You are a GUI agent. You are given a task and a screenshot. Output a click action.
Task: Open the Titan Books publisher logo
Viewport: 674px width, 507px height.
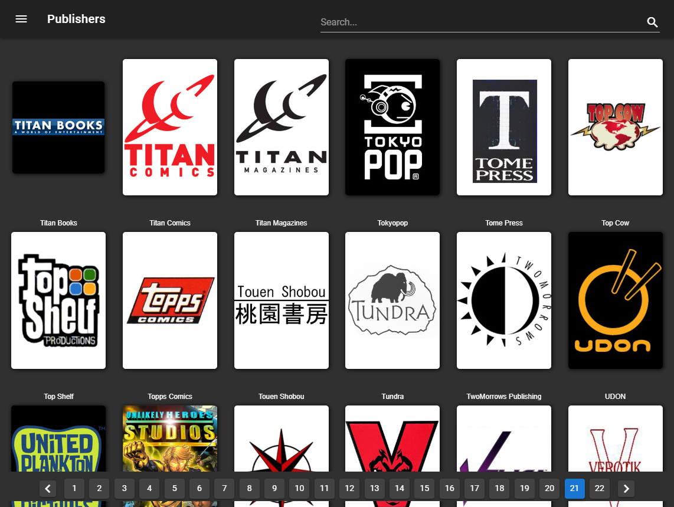click(x=58, y=127)
